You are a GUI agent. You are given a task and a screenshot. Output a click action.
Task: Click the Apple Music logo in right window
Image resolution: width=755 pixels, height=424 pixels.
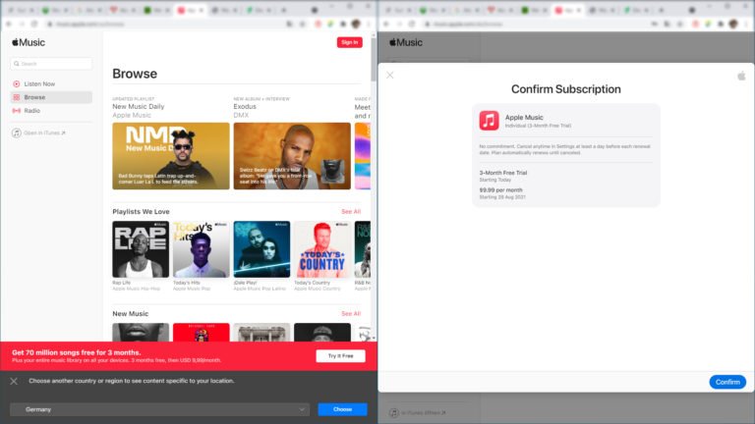pos(406,42)
